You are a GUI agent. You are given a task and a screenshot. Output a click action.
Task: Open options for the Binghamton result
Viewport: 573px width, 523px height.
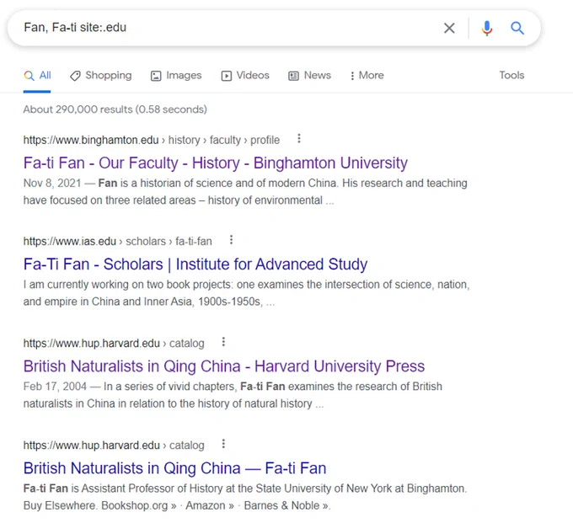299,138
